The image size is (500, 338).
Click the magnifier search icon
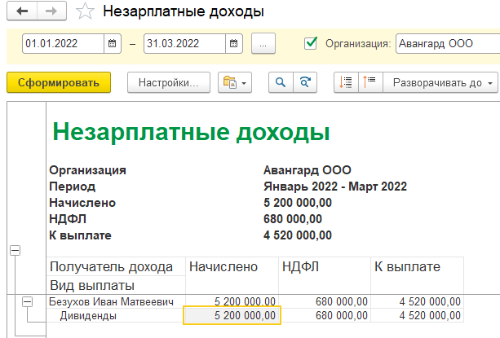click(281, 82)
